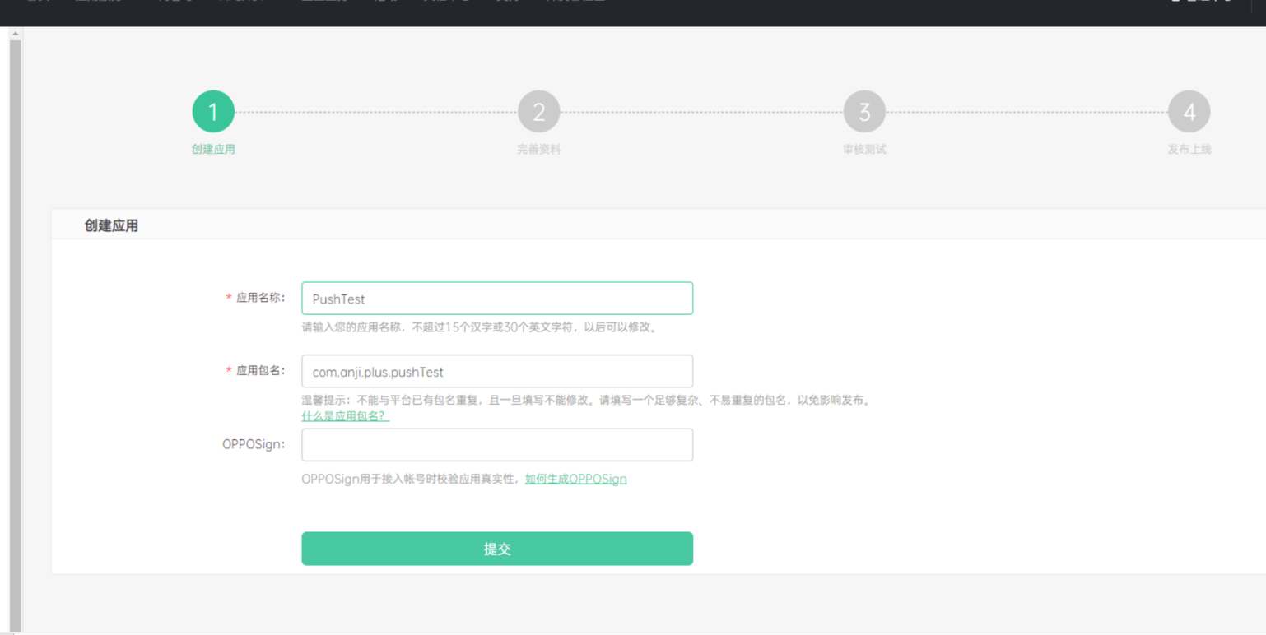Go to the 完善资料 step label

[x=538, y=150]
